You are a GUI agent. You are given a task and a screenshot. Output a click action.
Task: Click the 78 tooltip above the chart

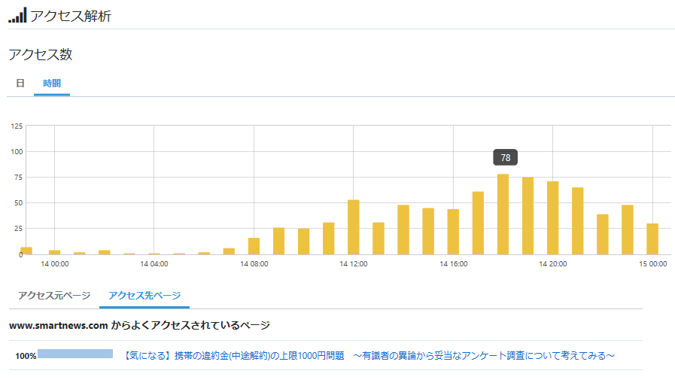coord(506,157)
